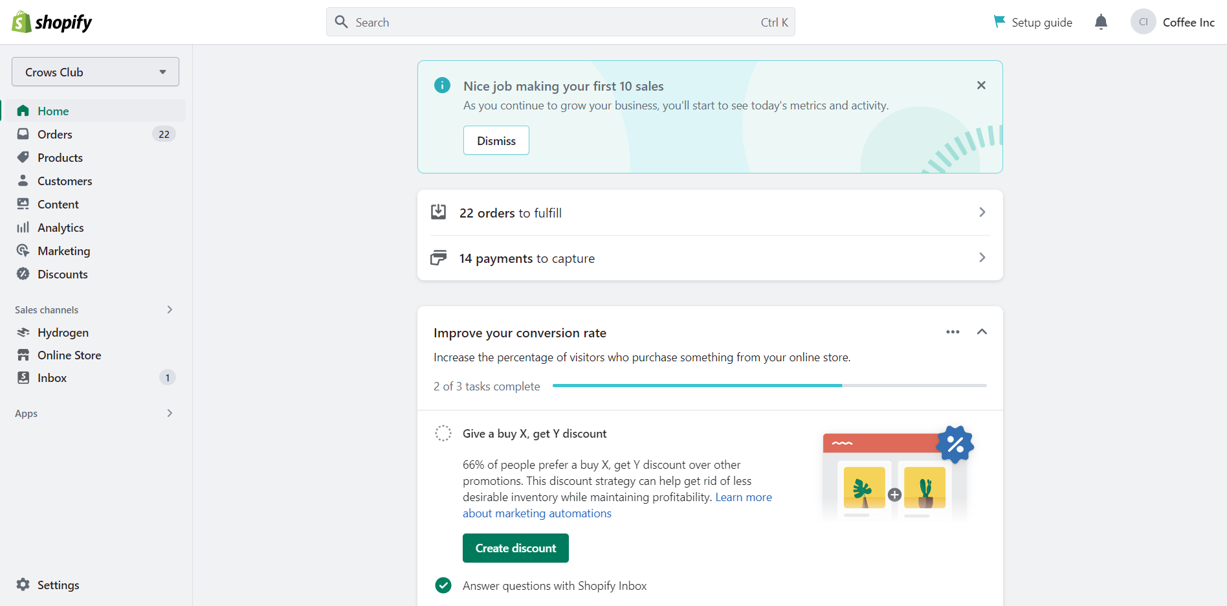Open the notifications bell
The height and width of the screenshot is (606, 1227).
1101,22
